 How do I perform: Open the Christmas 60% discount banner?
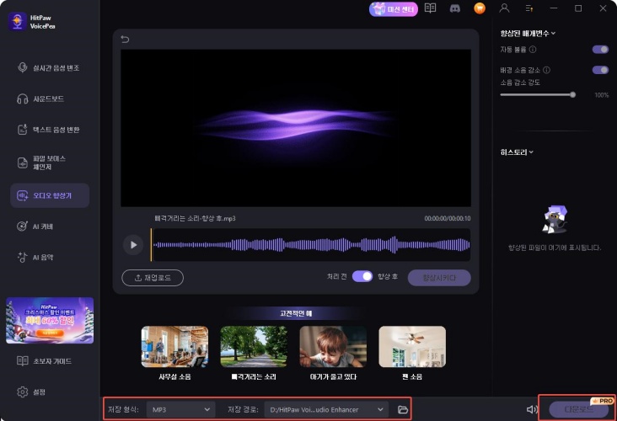click(50, 320)
